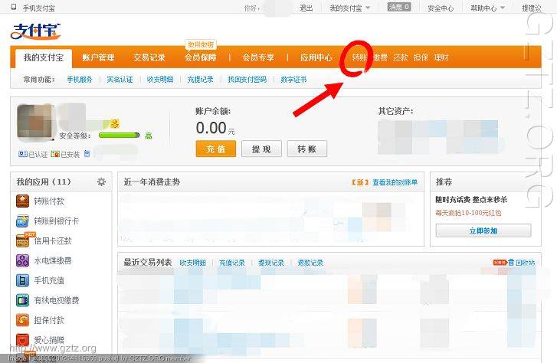Click the 手机支付宝 top-left link

pyautogui.click(x=39, y=8)
